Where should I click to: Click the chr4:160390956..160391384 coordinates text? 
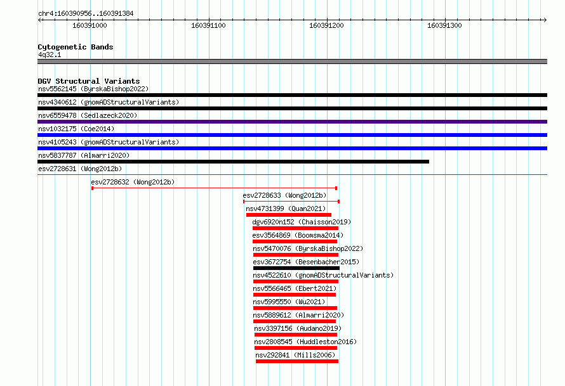tap(86, 13)
